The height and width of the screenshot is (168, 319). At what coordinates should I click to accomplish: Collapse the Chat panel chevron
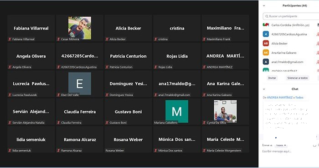264,89
